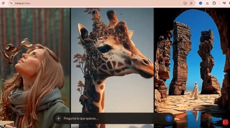Bookmark this page with the star icon
The width and height of the screenshot is (230, 128).
coord(191,3)
